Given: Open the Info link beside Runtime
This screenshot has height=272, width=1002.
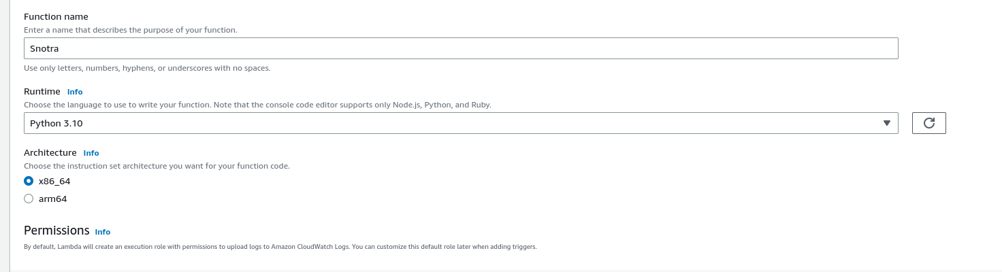Looking at the screenshot, I should [75, 92].
